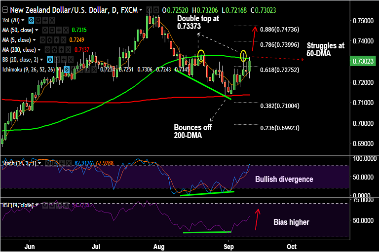Expand the MA (200, close) dropdown arrow

39,50
